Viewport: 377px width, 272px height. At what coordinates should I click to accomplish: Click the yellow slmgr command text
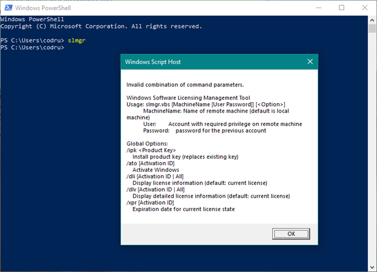(76, 40)
